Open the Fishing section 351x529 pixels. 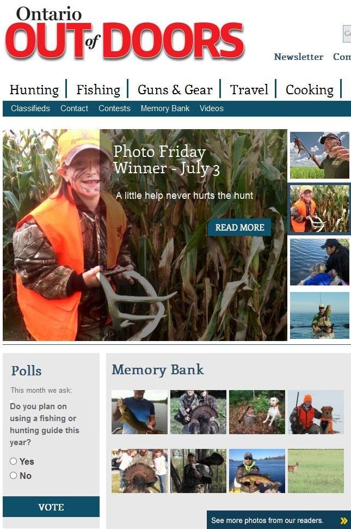pyautogui.click(x=98, y=90)
